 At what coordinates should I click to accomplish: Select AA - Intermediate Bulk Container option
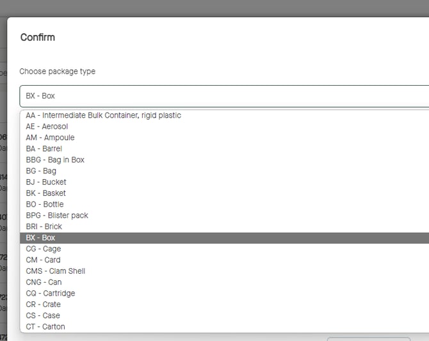click(103, 115)
